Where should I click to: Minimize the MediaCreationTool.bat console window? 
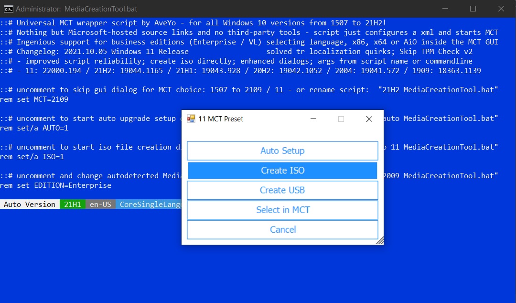point(445,9)
